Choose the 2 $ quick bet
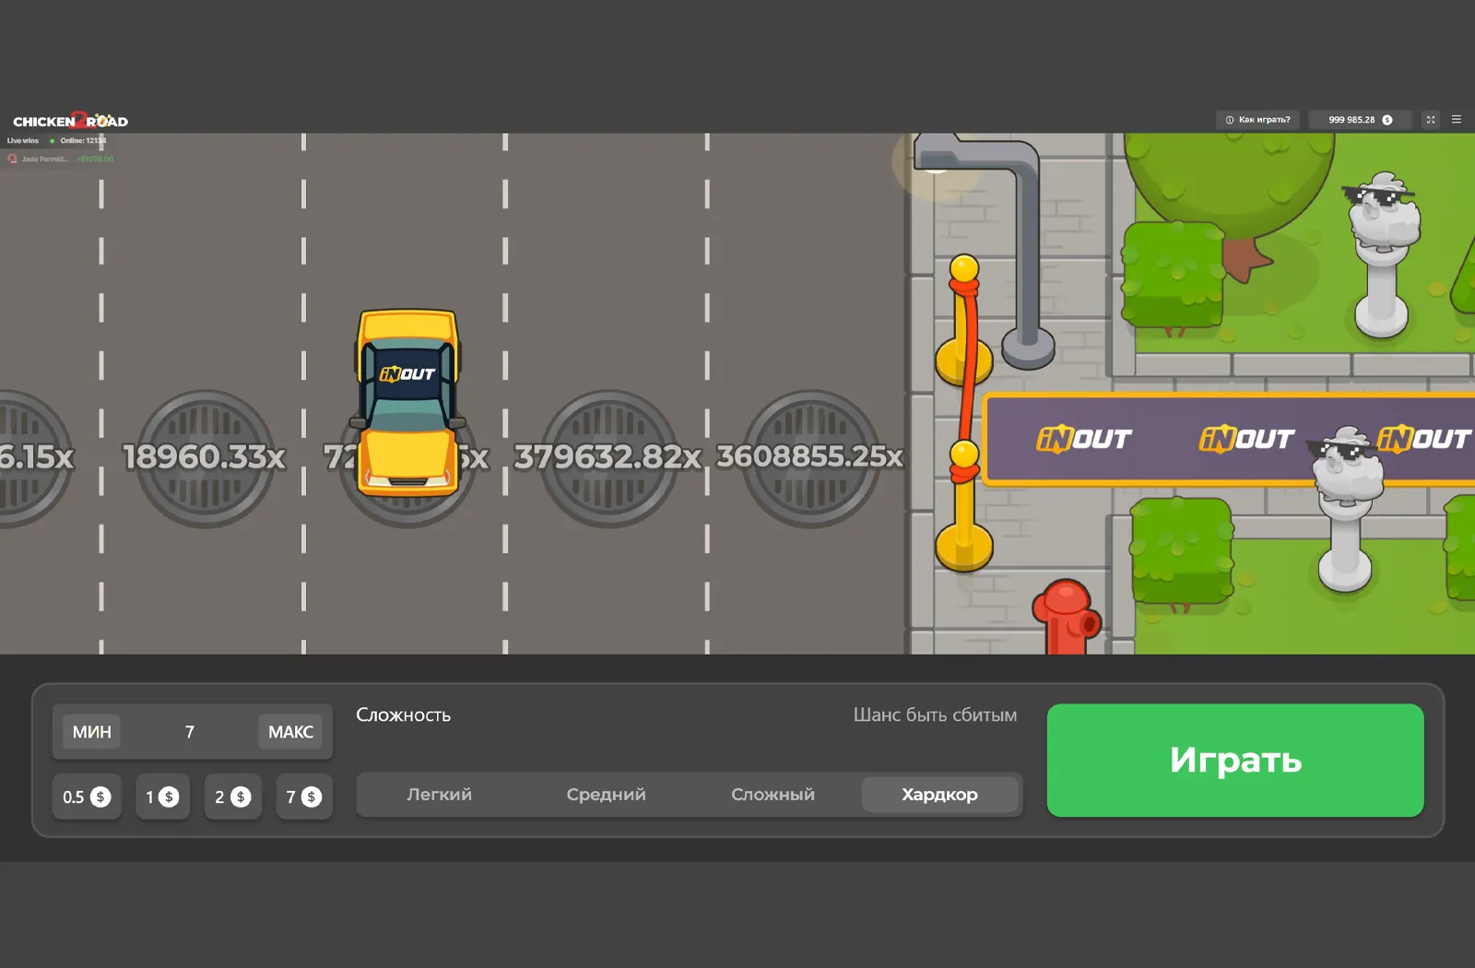 tap(232, 797)
